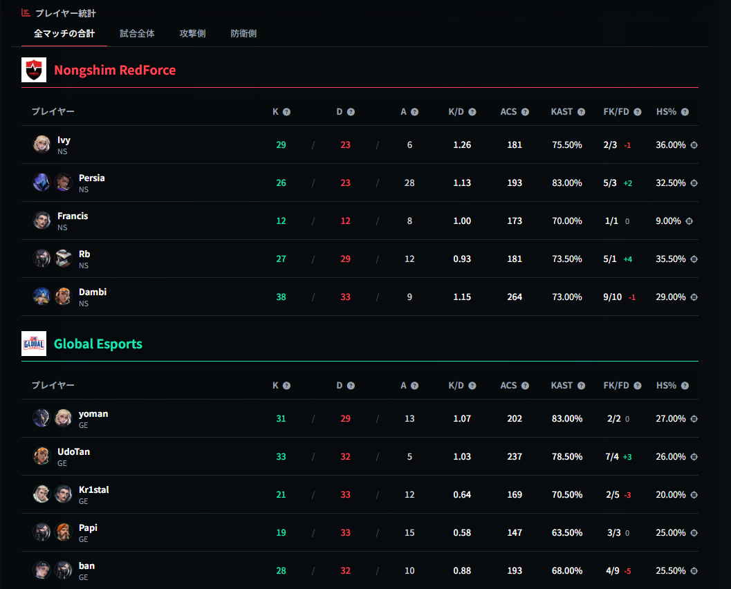Open Francis's headshot detail crosshair icon
Viewport: 731px width, 589px height.
pos(689,221)
